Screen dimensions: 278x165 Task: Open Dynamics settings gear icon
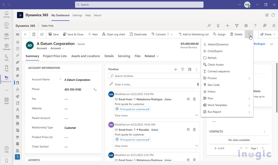click(x=246, y=26)
